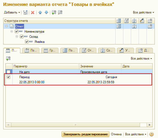Open the parameters tab П...
The height and width of the screenshot is (138, 158).
[12, 50]
